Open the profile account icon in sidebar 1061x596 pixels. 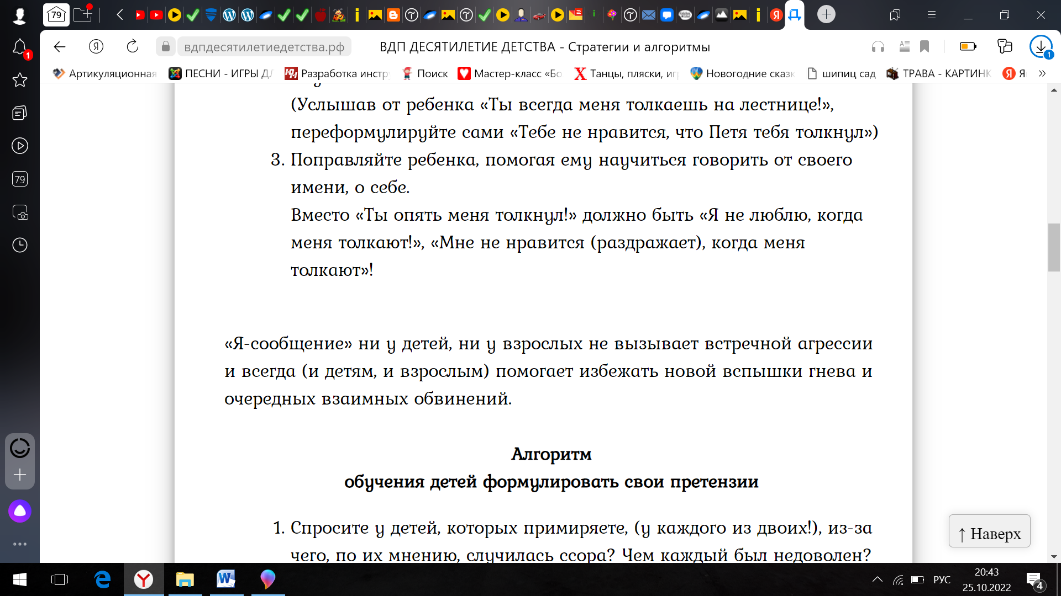[20, 15]
